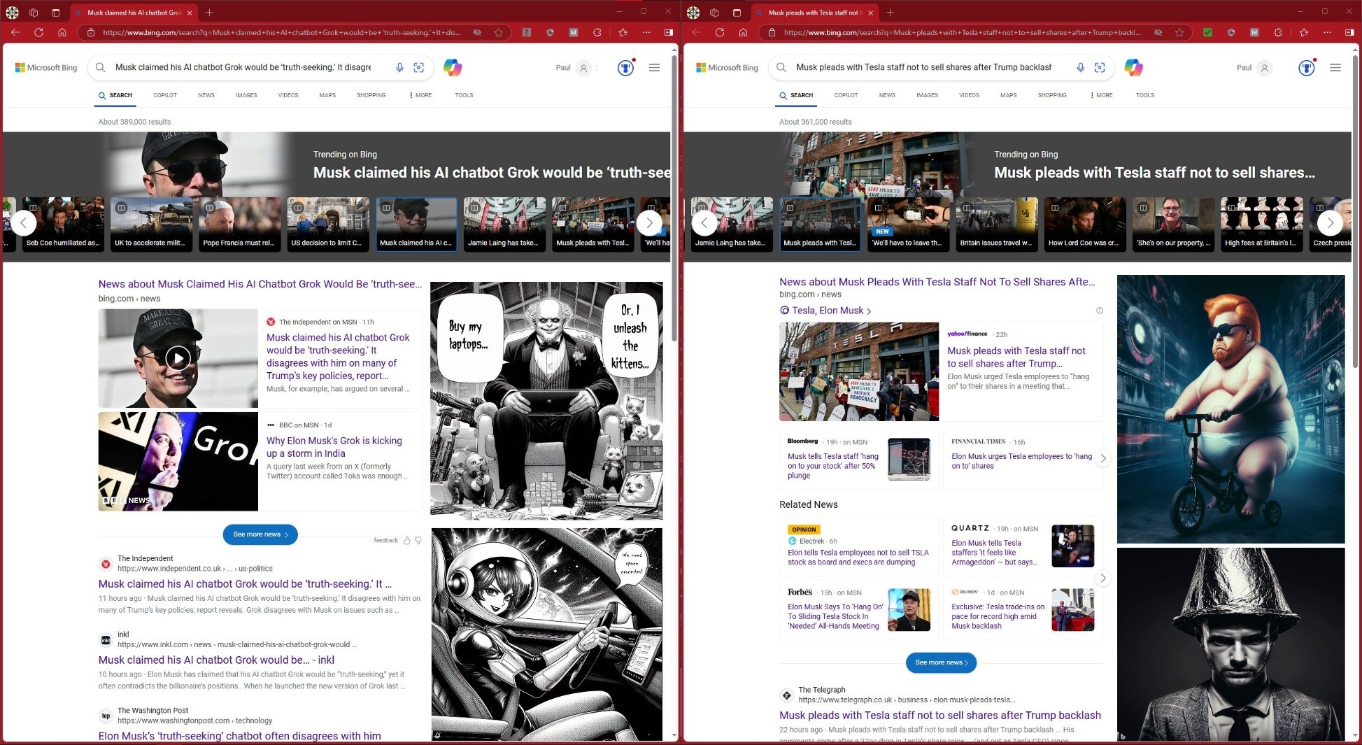Open visual search camera icon in left window
Viewport: 1362px width, 745px height.
pos(419,67)
